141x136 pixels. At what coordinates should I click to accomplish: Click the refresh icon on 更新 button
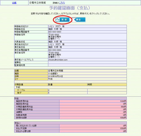58,20
